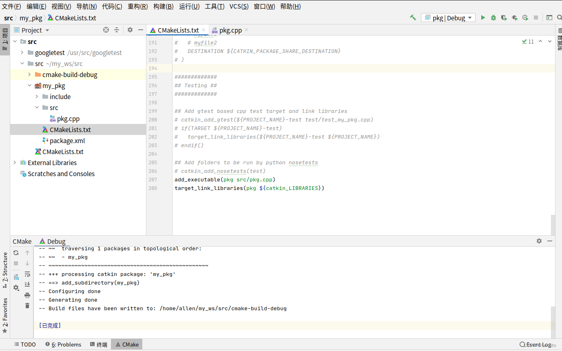
Task: Open the 文件(F) menu
Action: point(11,6)
